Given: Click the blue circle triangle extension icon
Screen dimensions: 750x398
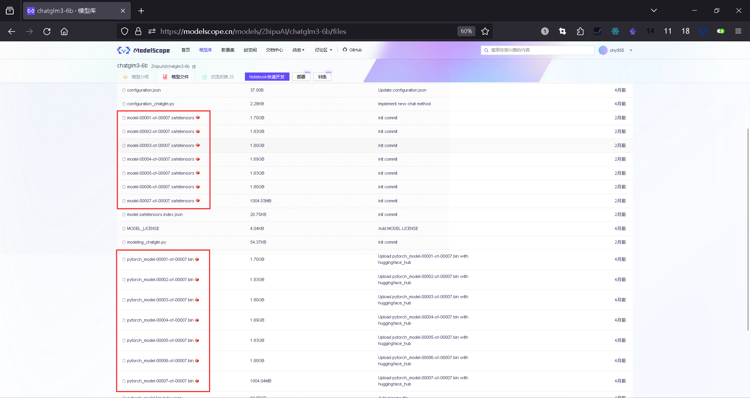Looking at the screenshot, I should click(703, 32).
